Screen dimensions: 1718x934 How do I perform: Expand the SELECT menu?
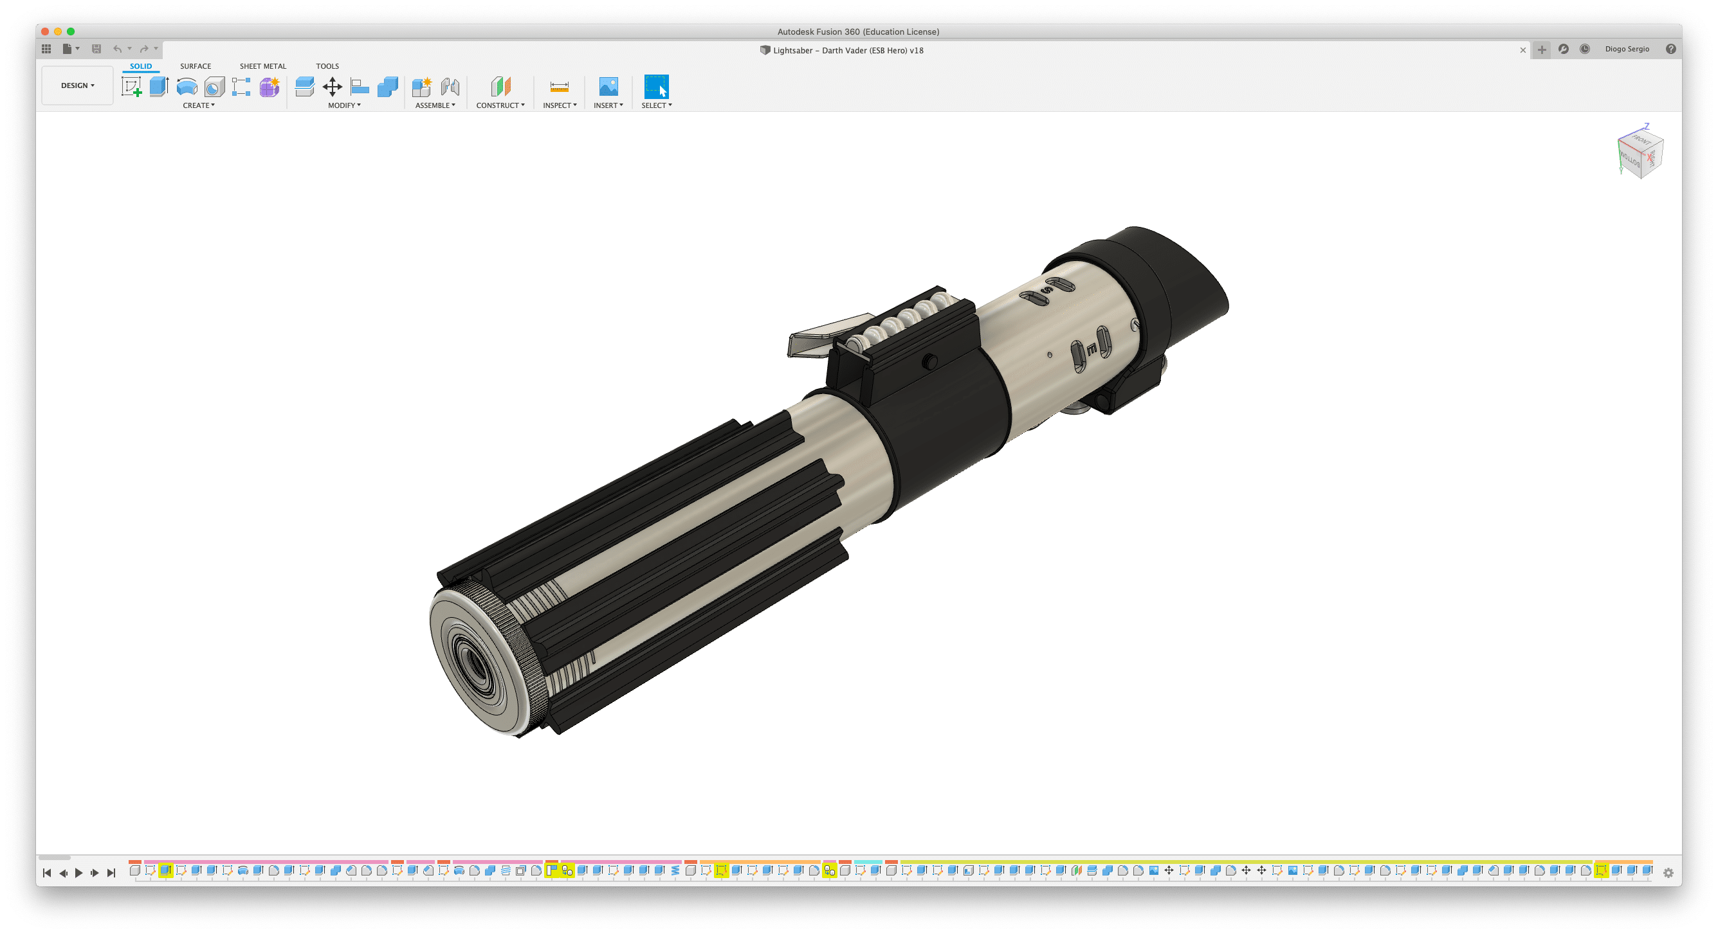656,105
